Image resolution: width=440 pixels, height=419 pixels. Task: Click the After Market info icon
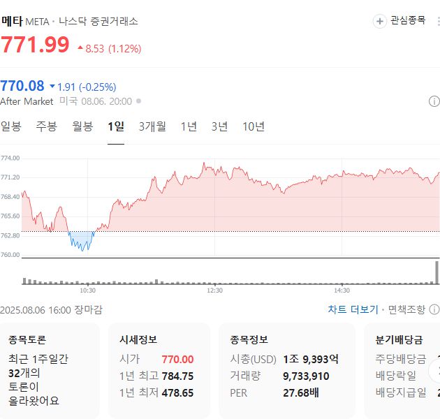[434, 101]
